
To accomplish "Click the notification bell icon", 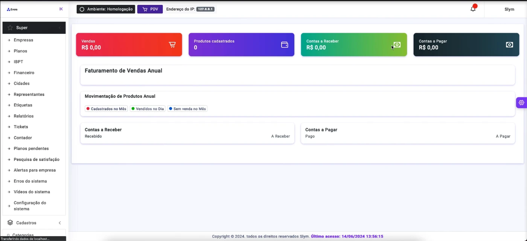I will pos(473,9).
